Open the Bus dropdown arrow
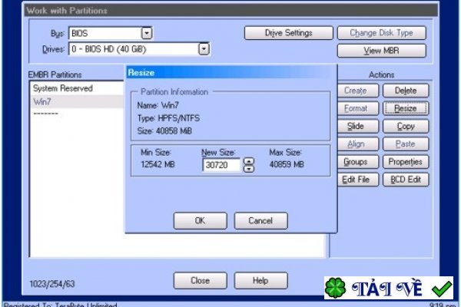Image resolution: width=461 pixels, height=307 pixels. [147, 33]
